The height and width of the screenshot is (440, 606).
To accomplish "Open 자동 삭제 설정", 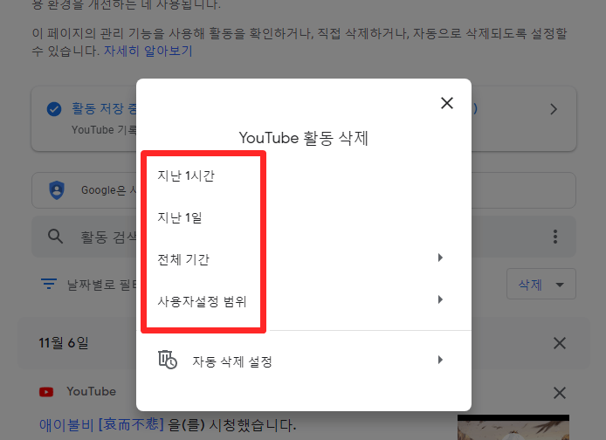I will (304, 361).
